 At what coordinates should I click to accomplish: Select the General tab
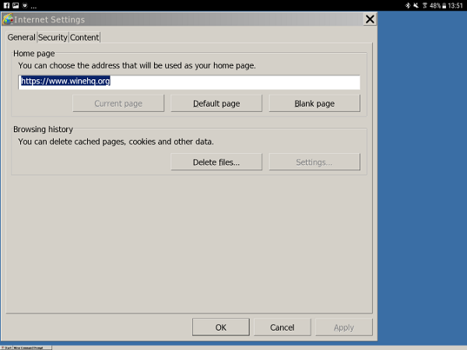tap(21, 37)
